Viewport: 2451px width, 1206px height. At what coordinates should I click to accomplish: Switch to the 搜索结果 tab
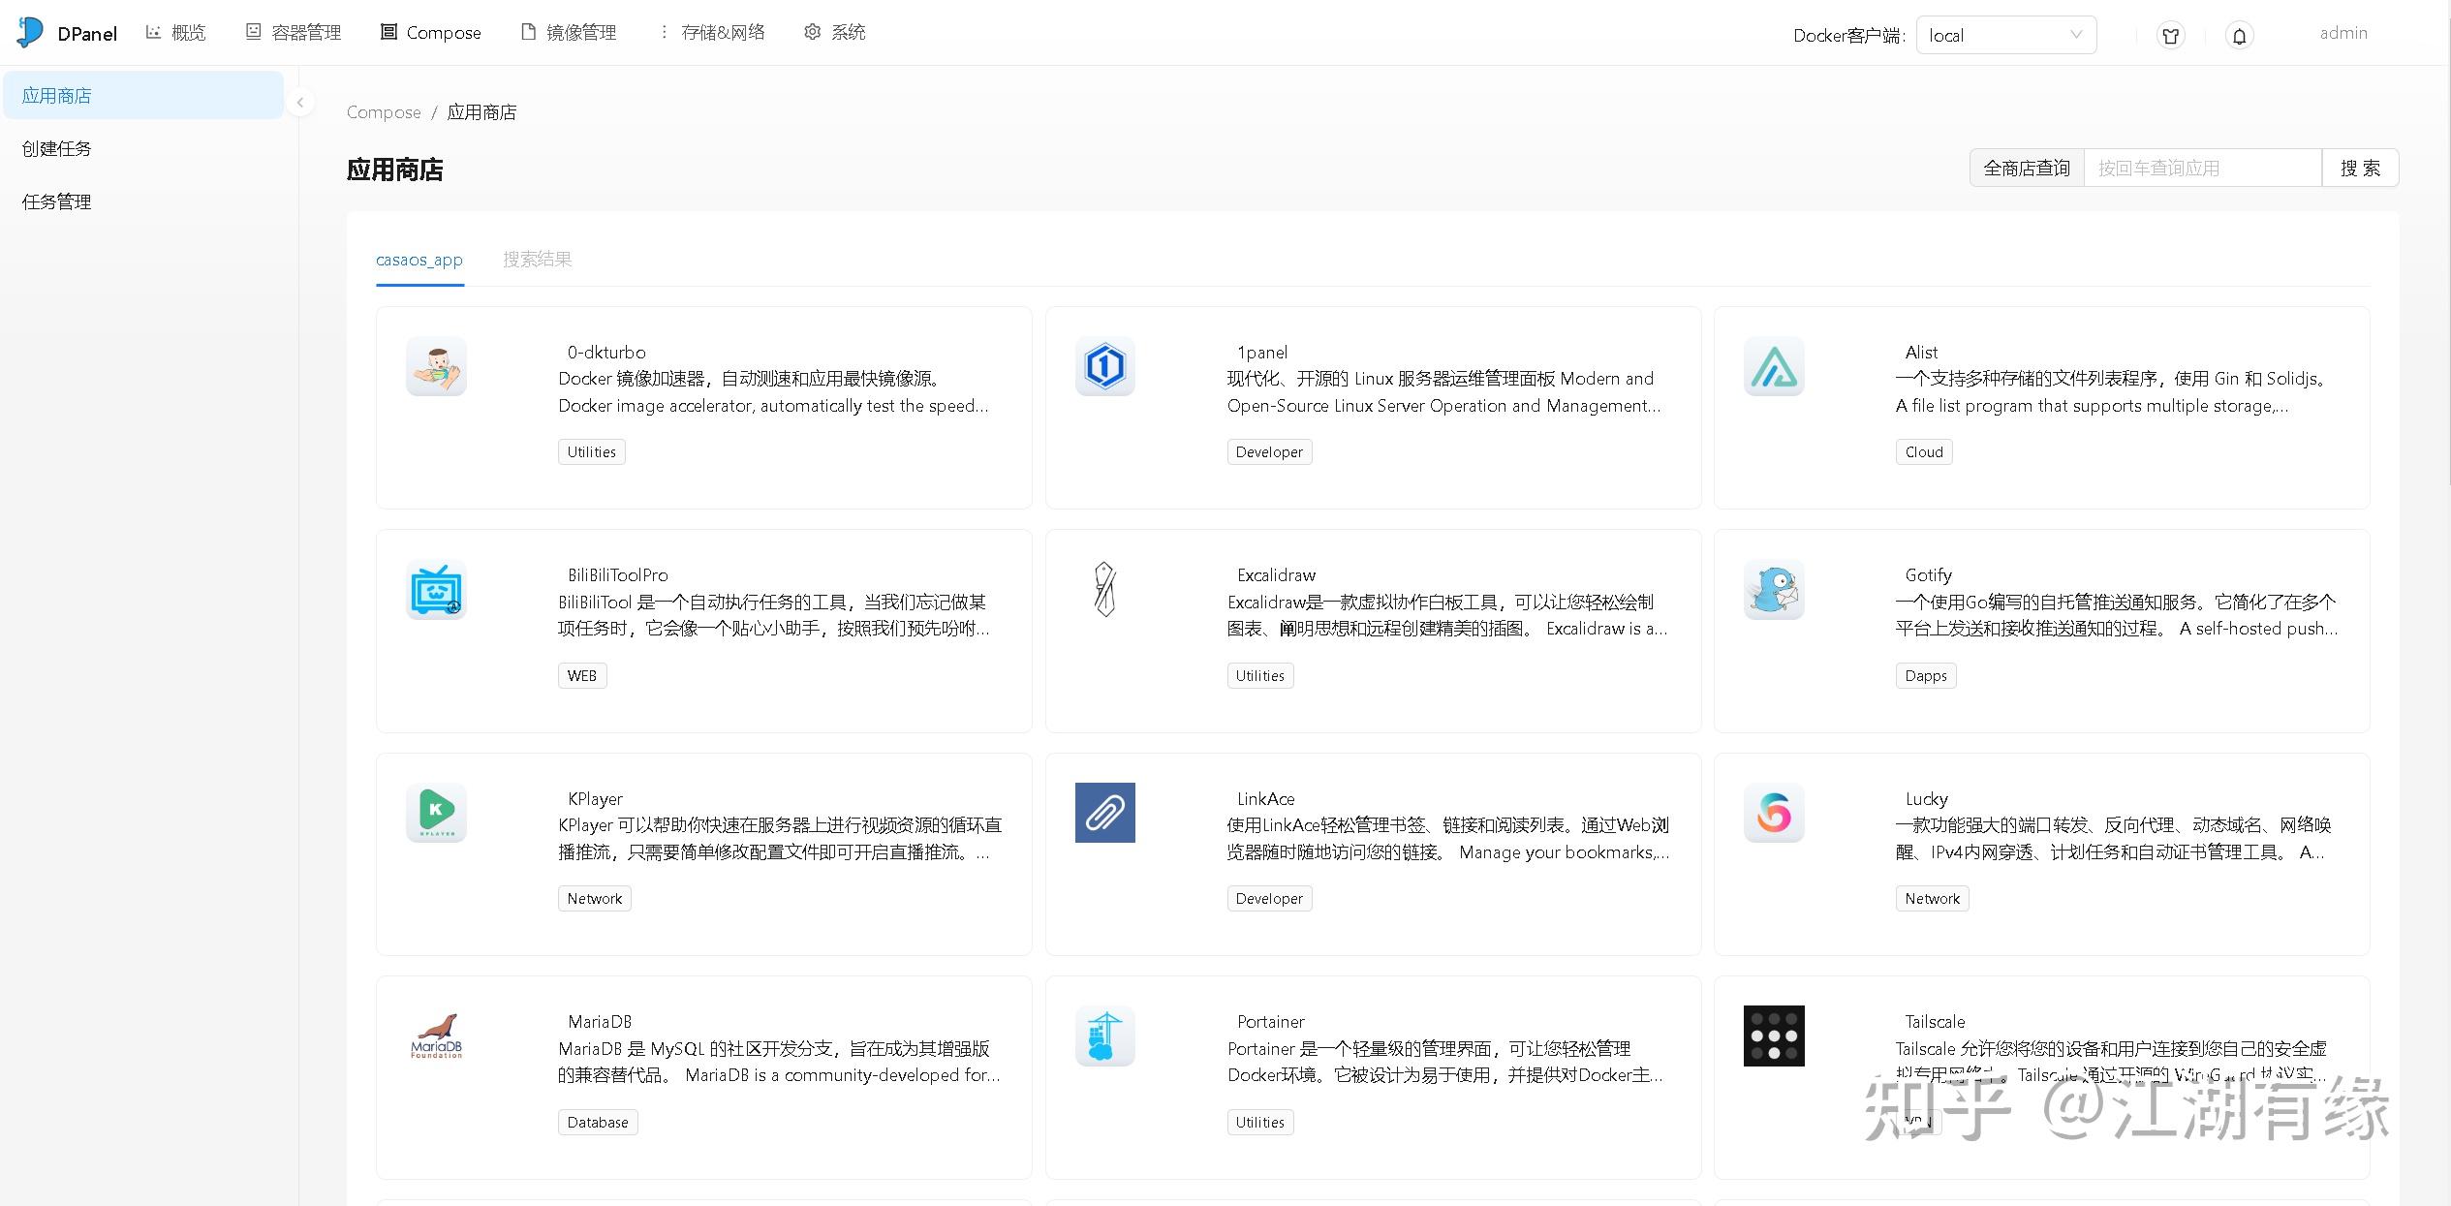[x=538, y=259]
